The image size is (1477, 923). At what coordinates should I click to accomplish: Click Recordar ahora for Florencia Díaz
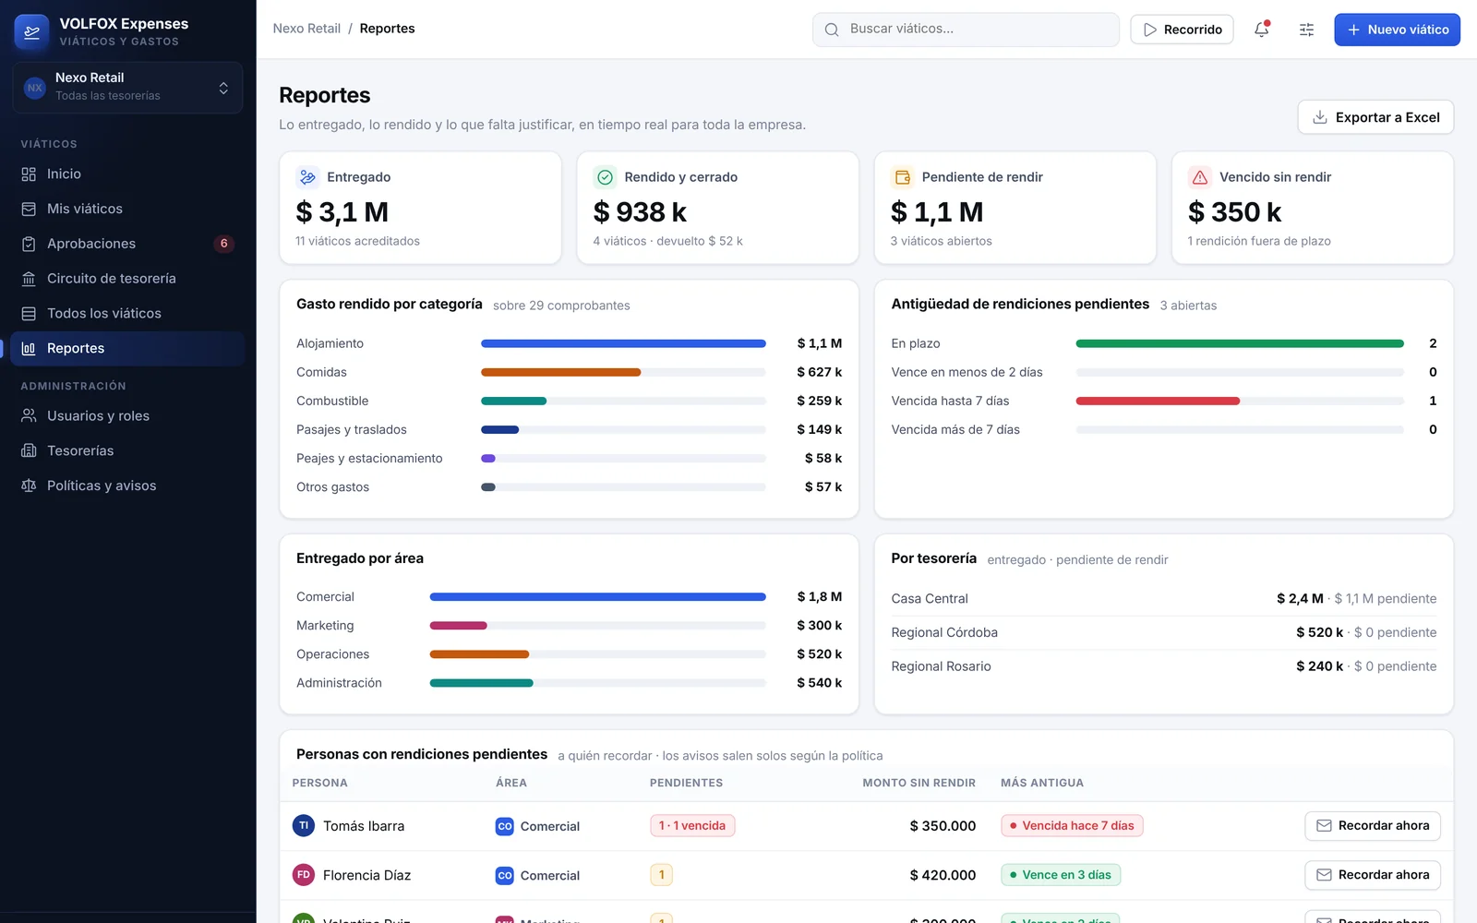tap(1373, 875)
